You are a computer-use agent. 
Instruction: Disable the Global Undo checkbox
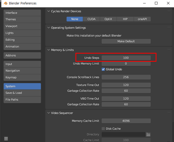103,69
